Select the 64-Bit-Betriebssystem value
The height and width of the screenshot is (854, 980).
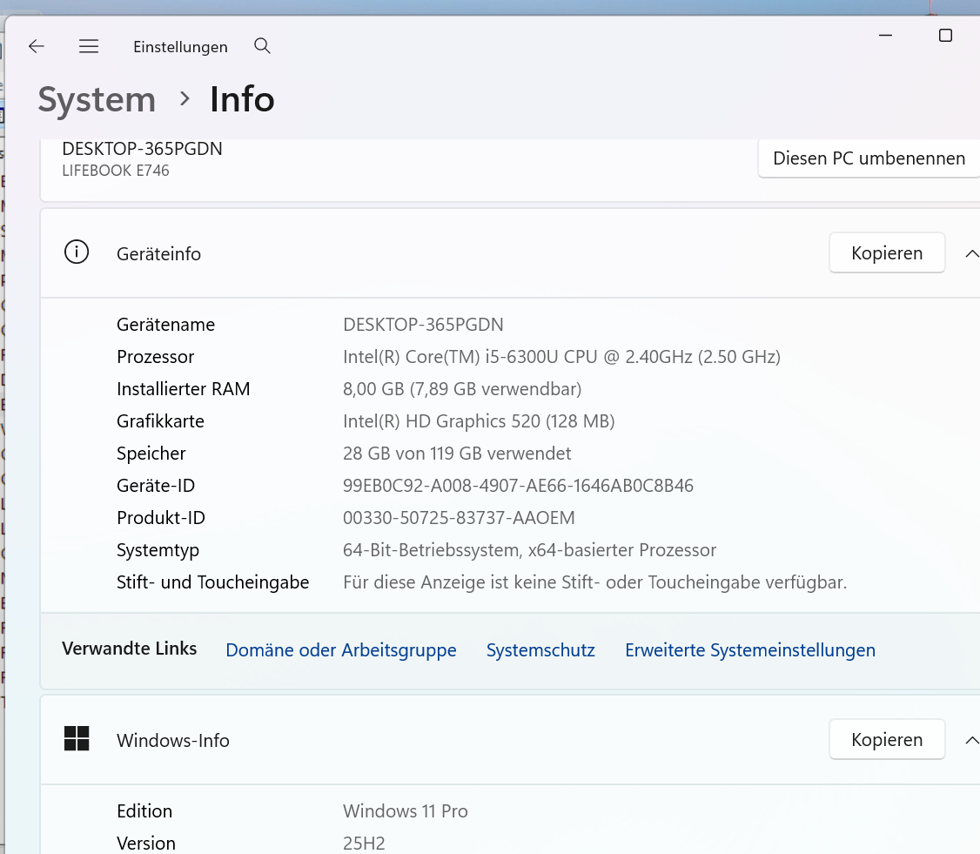click(529, 550)
